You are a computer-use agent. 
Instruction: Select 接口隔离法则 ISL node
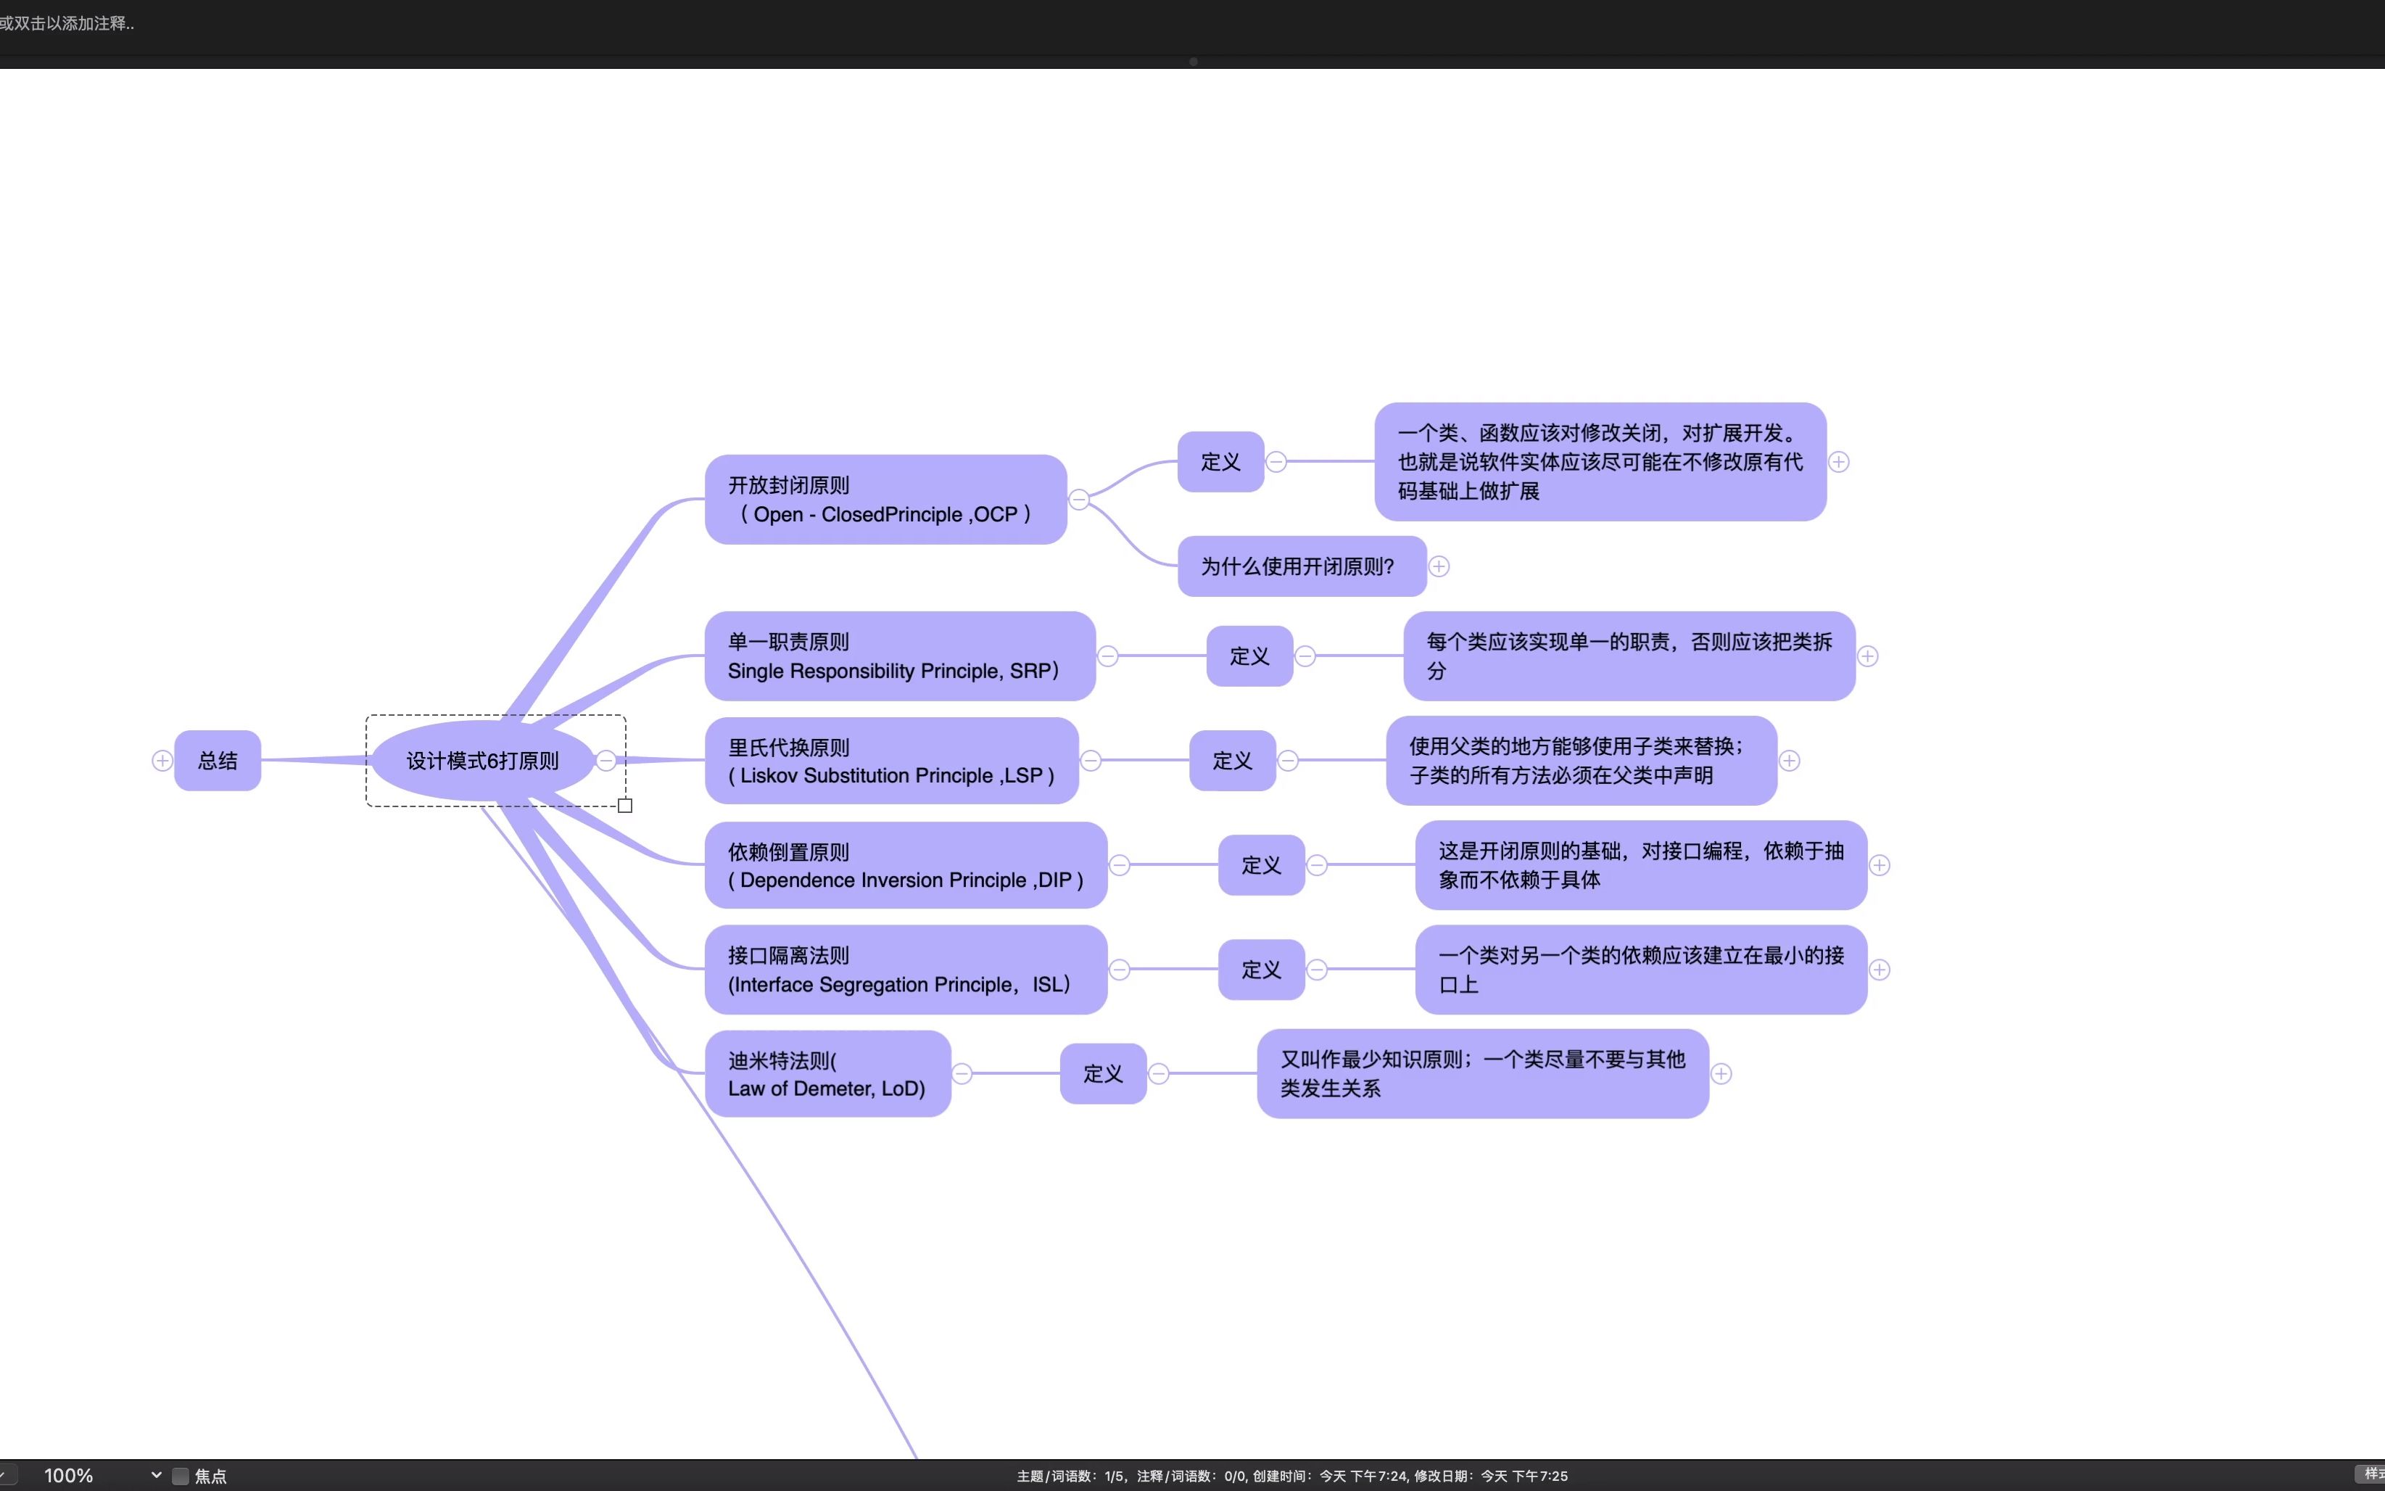906,970
